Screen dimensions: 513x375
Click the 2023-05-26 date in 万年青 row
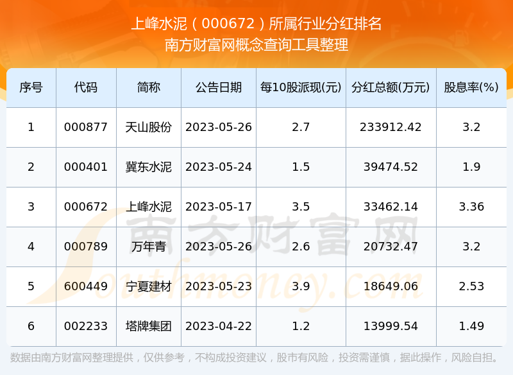pyautogui.click(x=219, y=247)
